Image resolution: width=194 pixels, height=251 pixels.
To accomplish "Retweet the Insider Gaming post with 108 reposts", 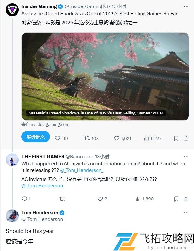I will 91,138.
